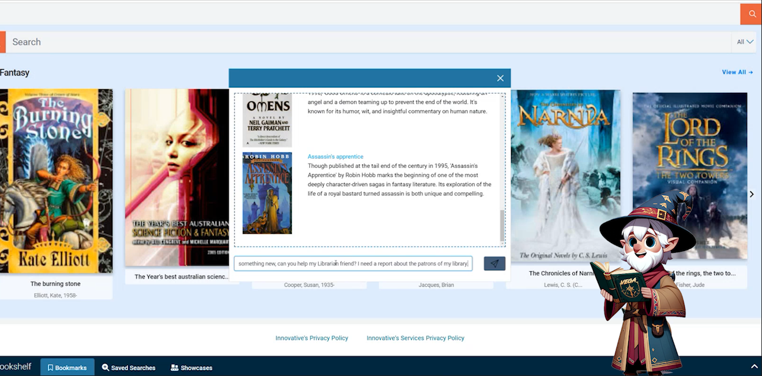Focus the main Search field
This screenshot has height=376, width=762.
coord(369,42)
